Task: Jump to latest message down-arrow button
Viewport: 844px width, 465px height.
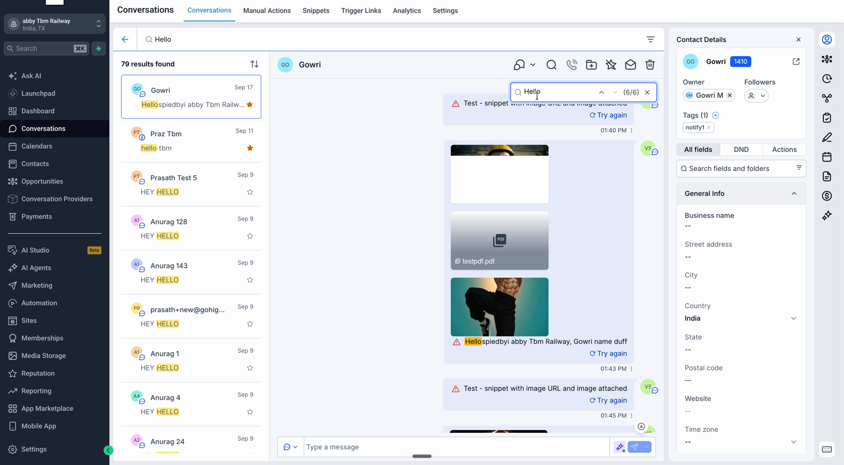Action: coord(641,426)
